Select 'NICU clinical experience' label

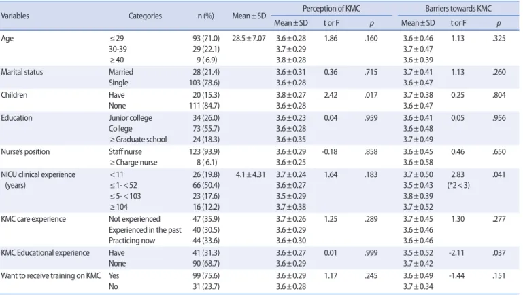[38, 174]
